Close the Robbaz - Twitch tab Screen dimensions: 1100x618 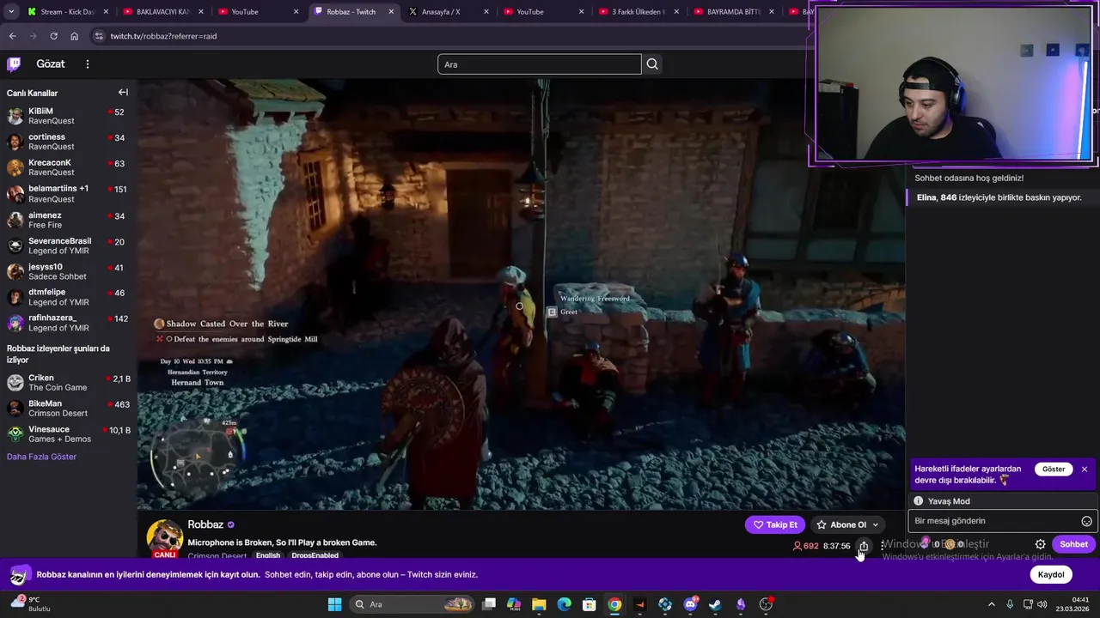(x=391, y=12)
